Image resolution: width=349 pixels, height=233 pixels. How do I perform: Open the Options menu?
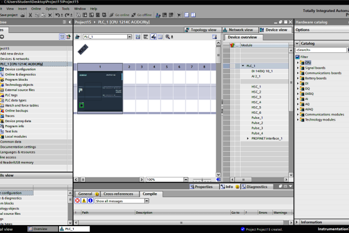pyautogui.click(x=51, y=9)
